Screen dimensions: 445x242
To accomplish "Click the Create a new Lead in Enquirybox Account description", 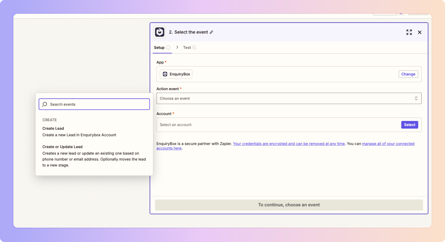I will coord(79,135).
